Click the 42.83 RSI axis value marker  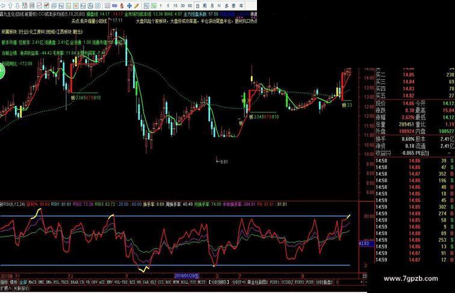coord(364,244)
